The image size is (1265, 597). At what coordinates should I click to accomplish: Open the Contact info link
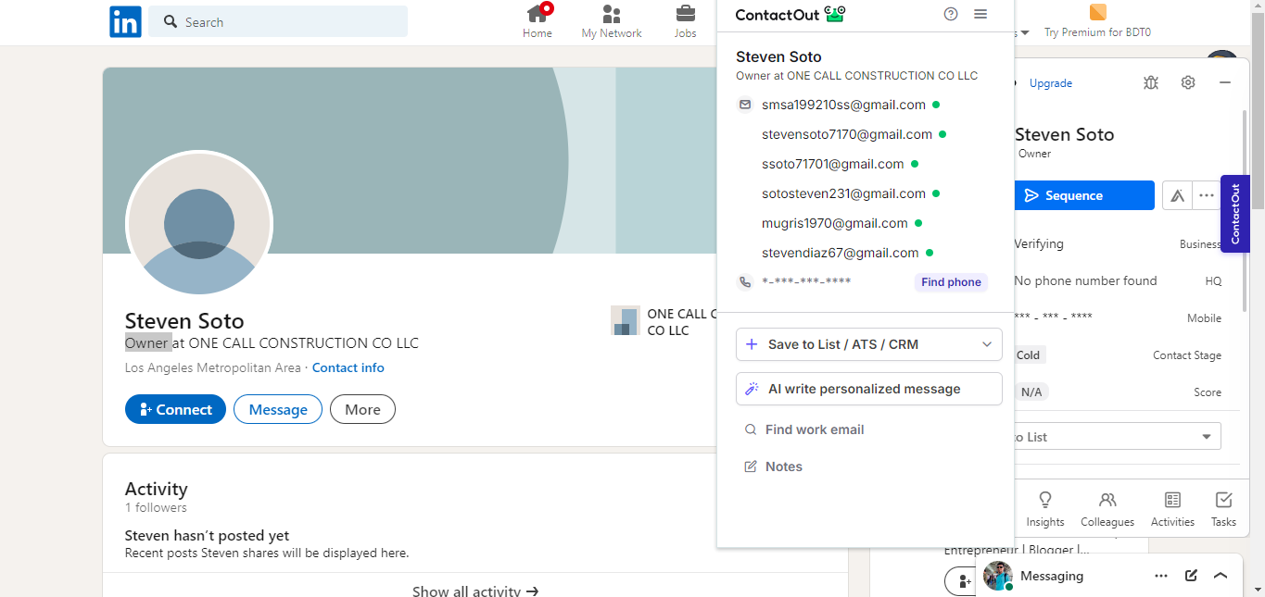point(348,367)
